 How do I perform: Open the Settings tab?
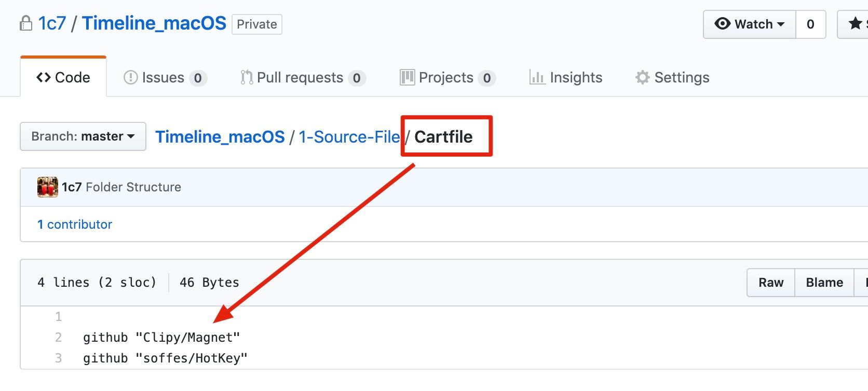pyautogui.click(x=672, y=78)
